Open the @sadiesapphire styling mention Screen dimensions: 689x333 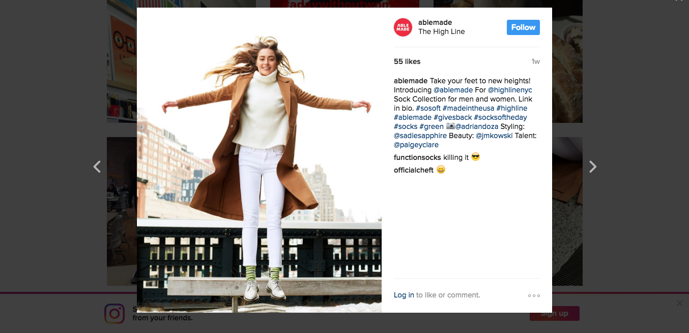420,136
